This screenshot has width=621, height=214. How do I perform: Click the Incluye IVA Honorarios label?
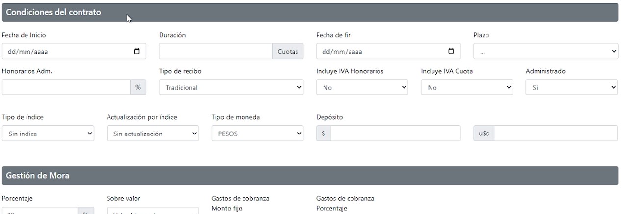pos(350,71)
